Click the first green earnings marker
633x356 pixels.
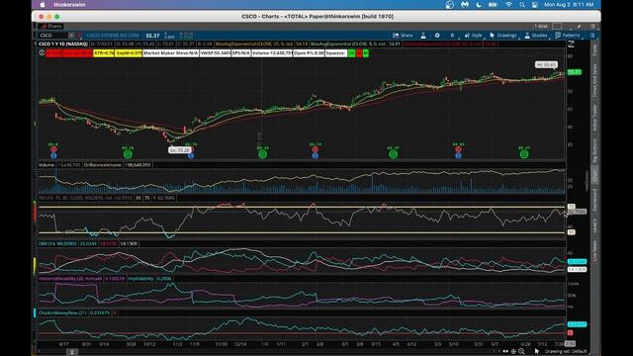(x=128, y=154)
